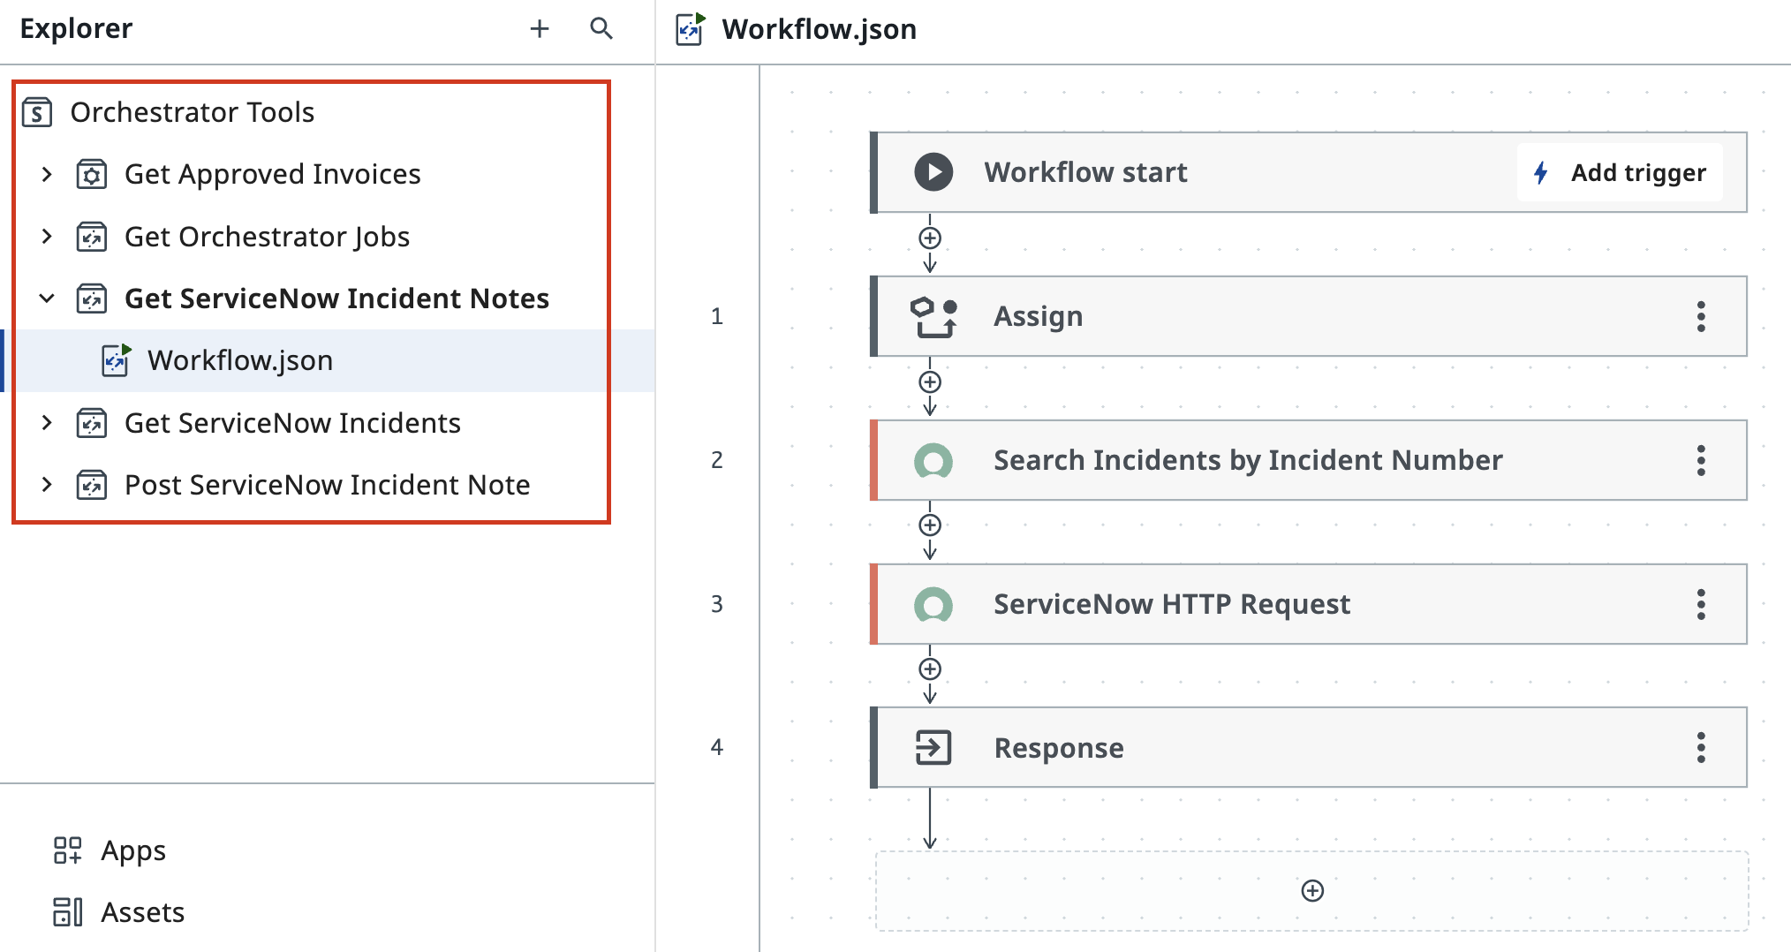Click the Post ServiceNow Incident Note icon
This screenshot has height=952, width=1791.
[92, 485]
